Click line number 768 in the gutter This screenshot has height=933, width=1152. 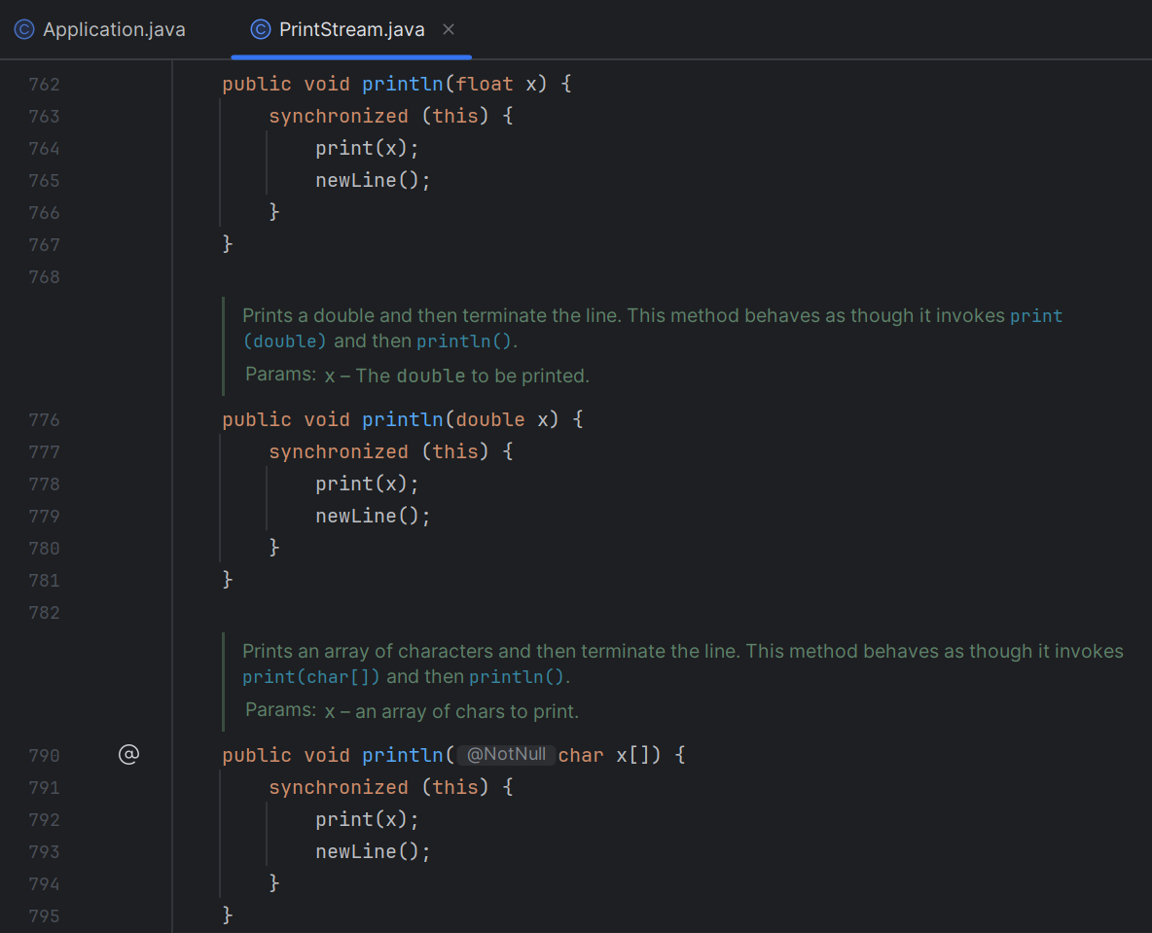click(x=44, y=277)
